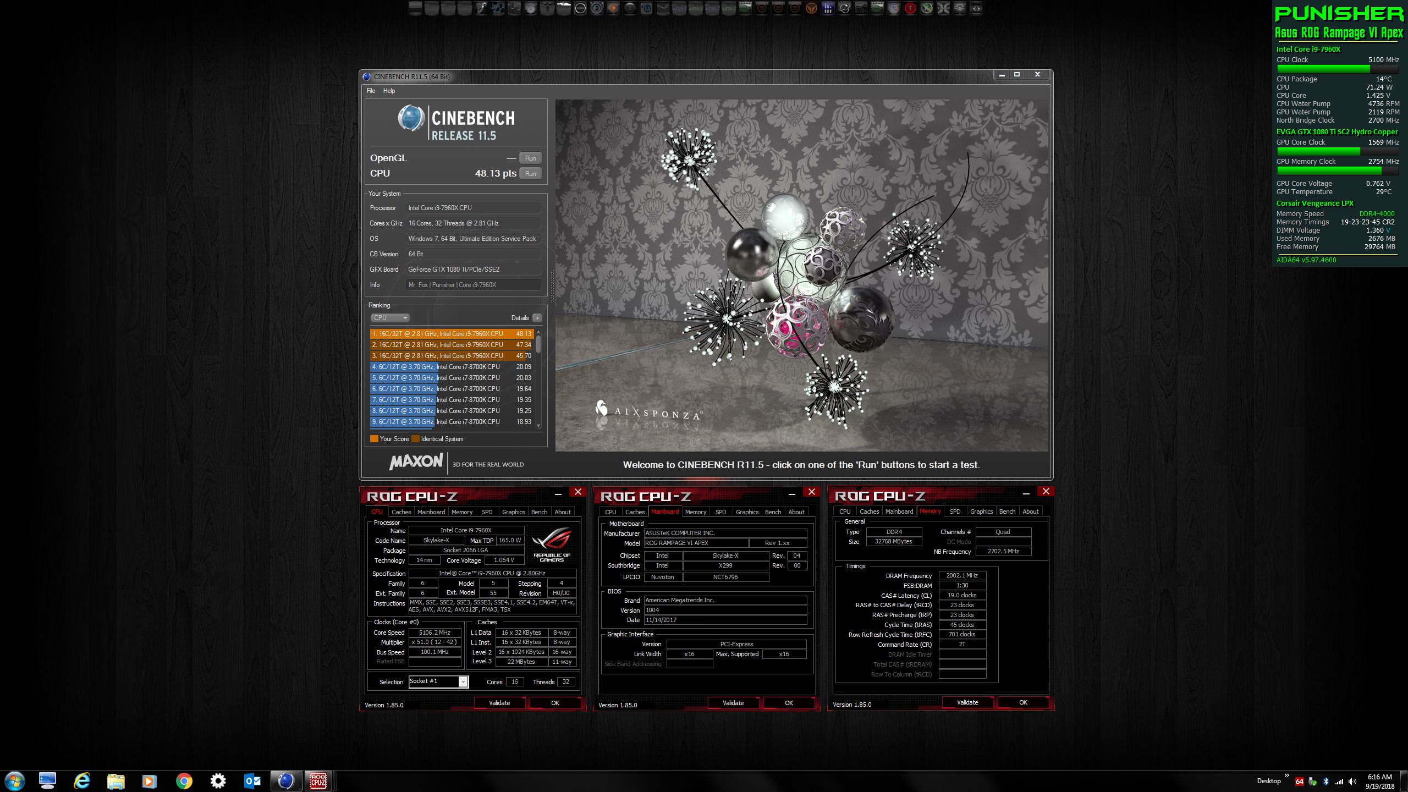Click the clock dial icon in top dock
Image resolution: width=1408 pixels, height=792 pixels.
(531, 8)
